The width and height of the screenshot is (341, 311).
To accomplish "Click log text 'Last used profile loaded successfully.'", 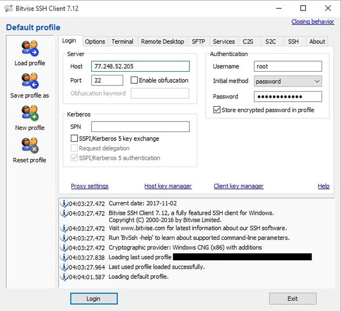I will pyautogui.click(x=156, y=266).
